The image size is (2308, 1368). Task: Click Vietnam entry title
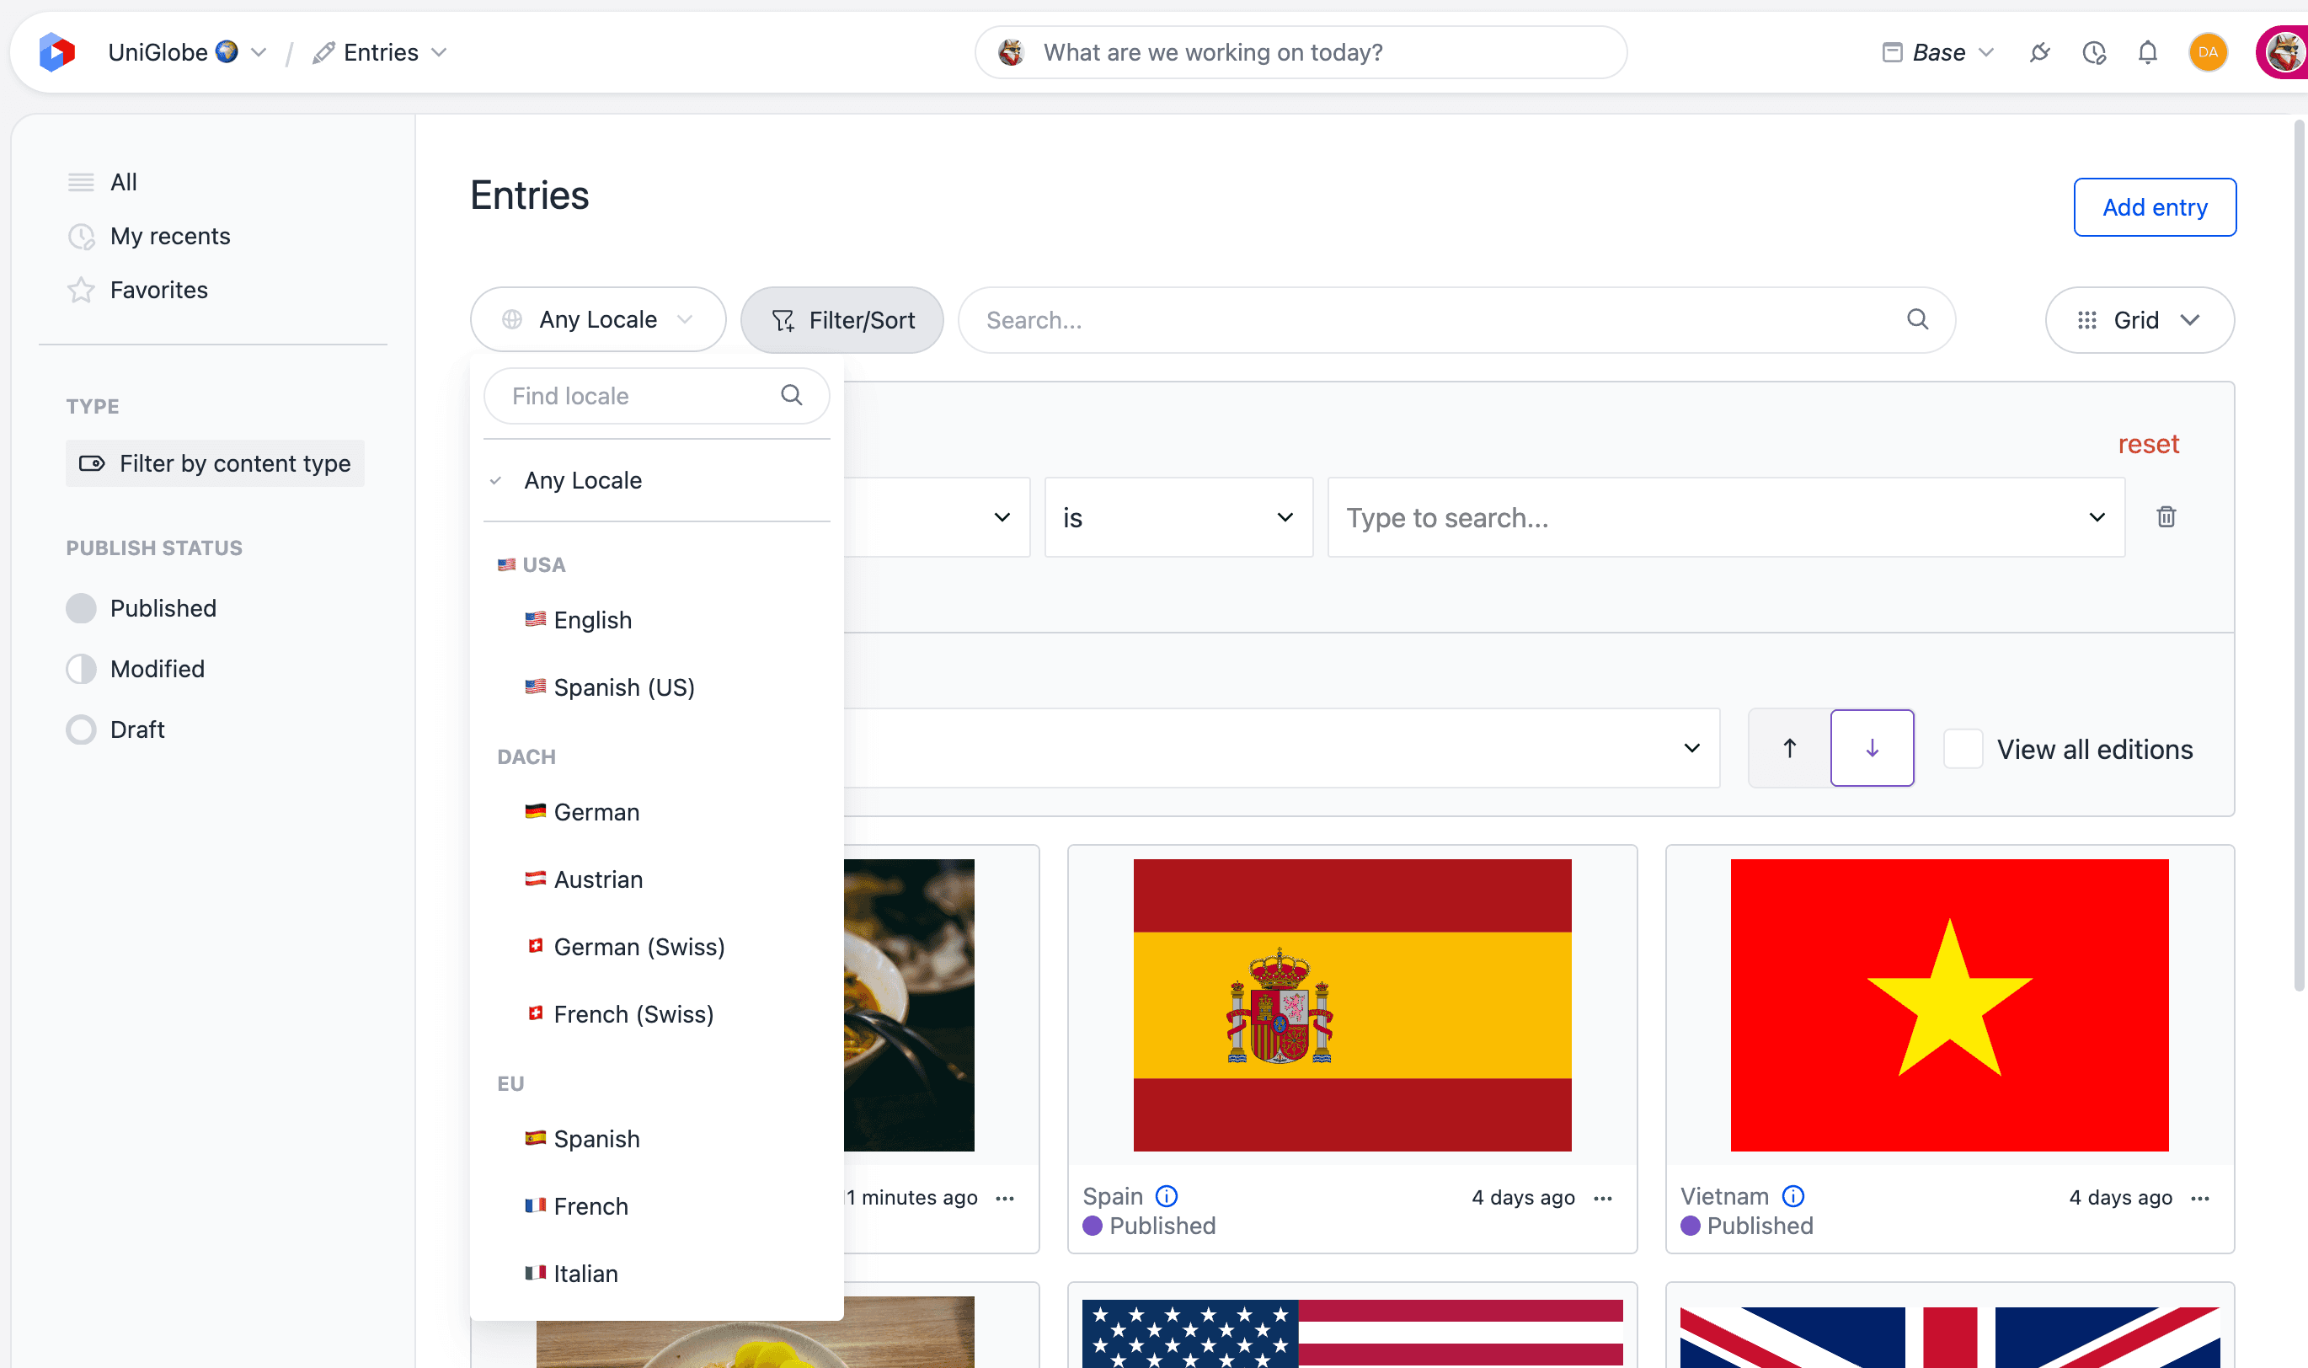1724,1195
